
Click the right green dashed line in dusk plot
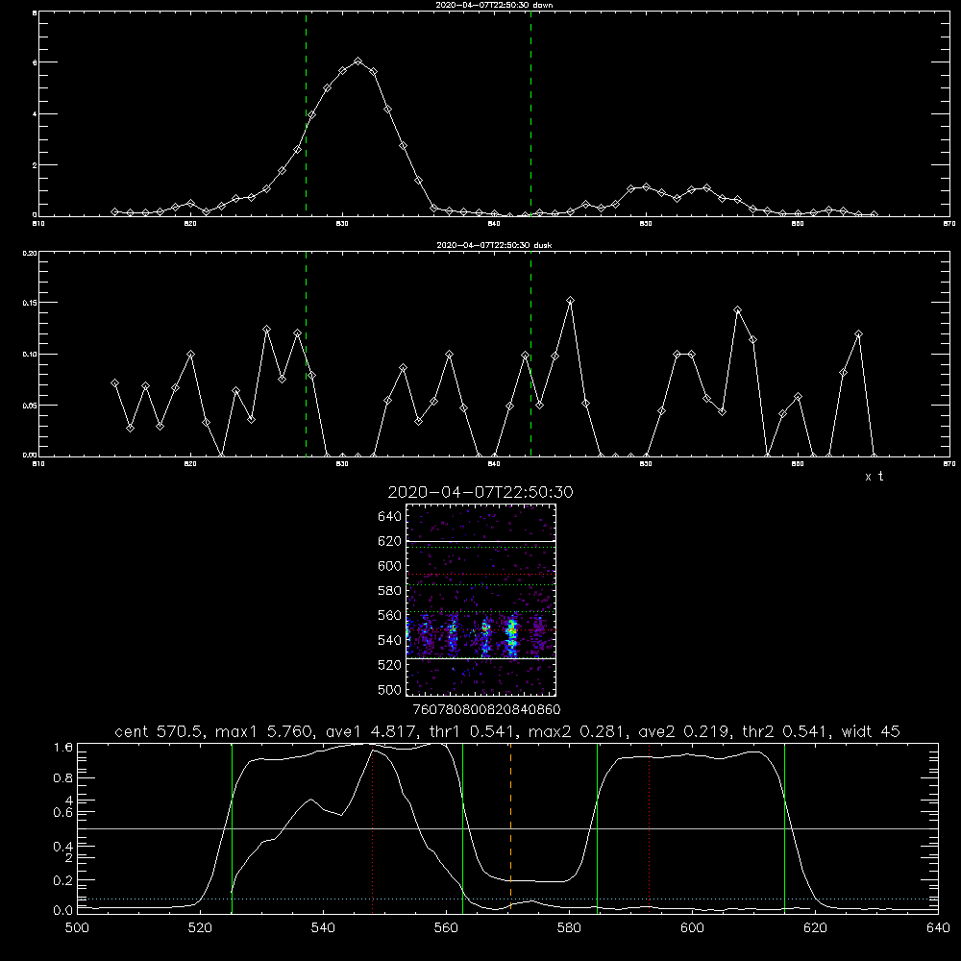point(530,355)
